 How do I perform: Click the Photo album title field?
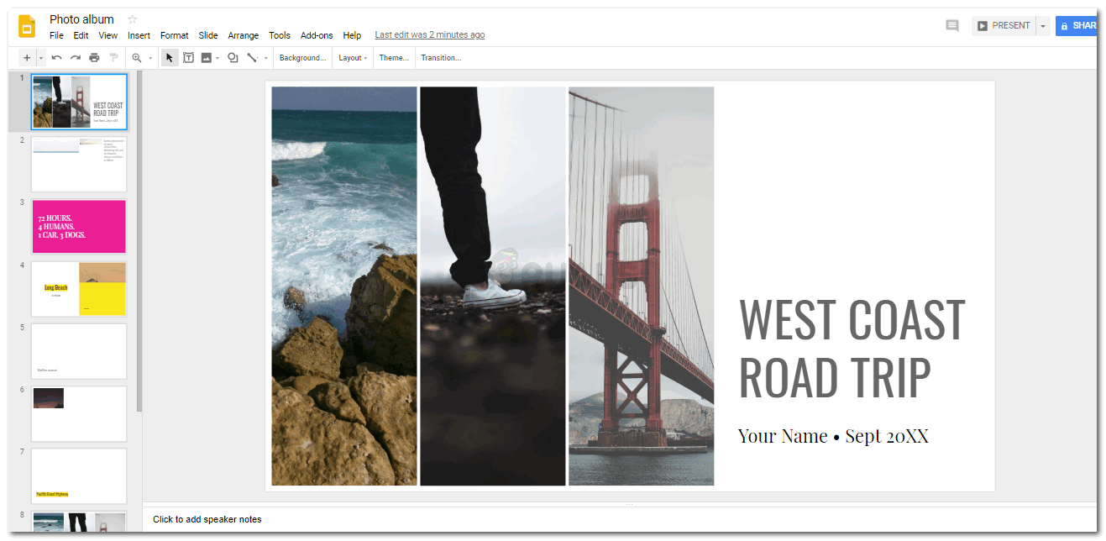coord(82,19)
